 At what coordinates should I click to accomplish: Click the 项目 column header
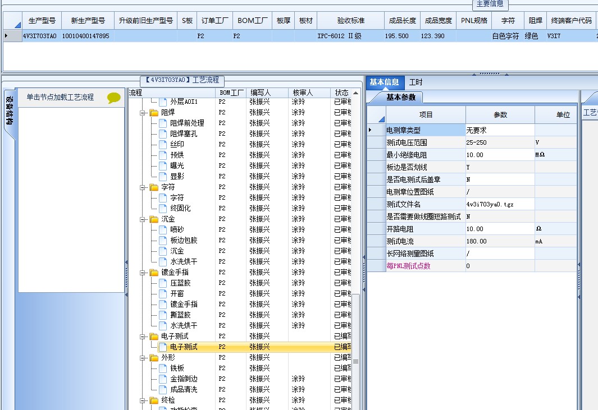(x=426, y=114)
